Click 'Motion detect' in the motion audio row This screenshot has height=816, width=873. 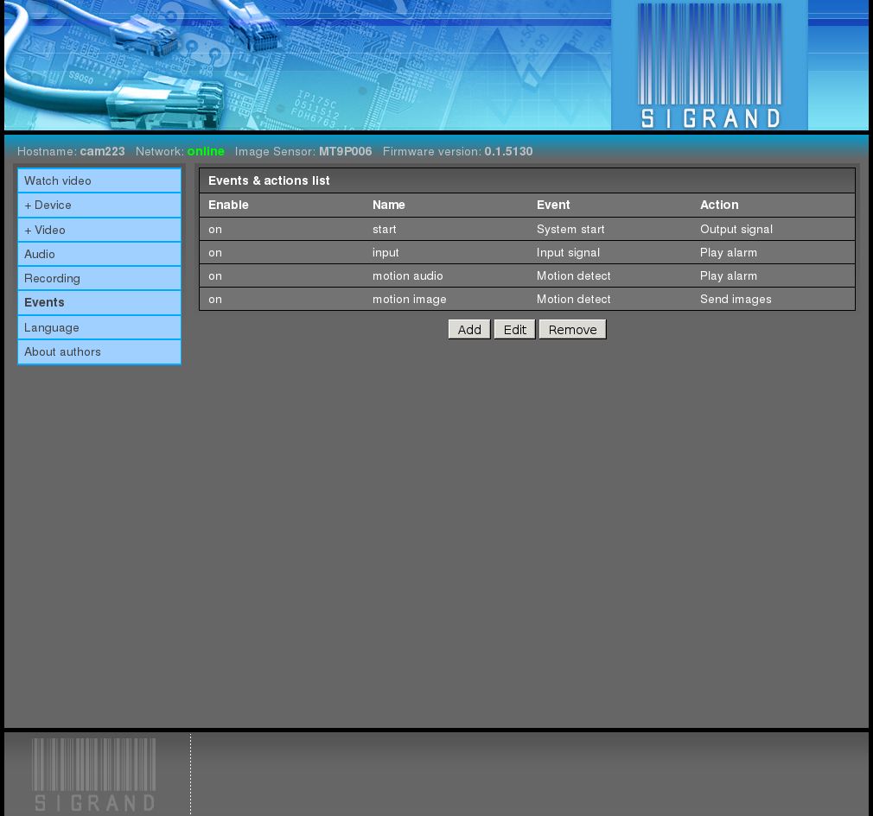(x=573, y=276)
